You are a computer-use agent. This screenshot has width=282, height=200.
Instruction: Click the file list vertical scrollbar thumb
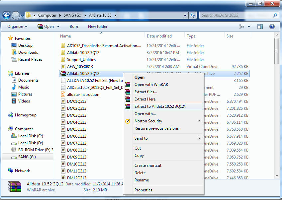click(277, 51)
